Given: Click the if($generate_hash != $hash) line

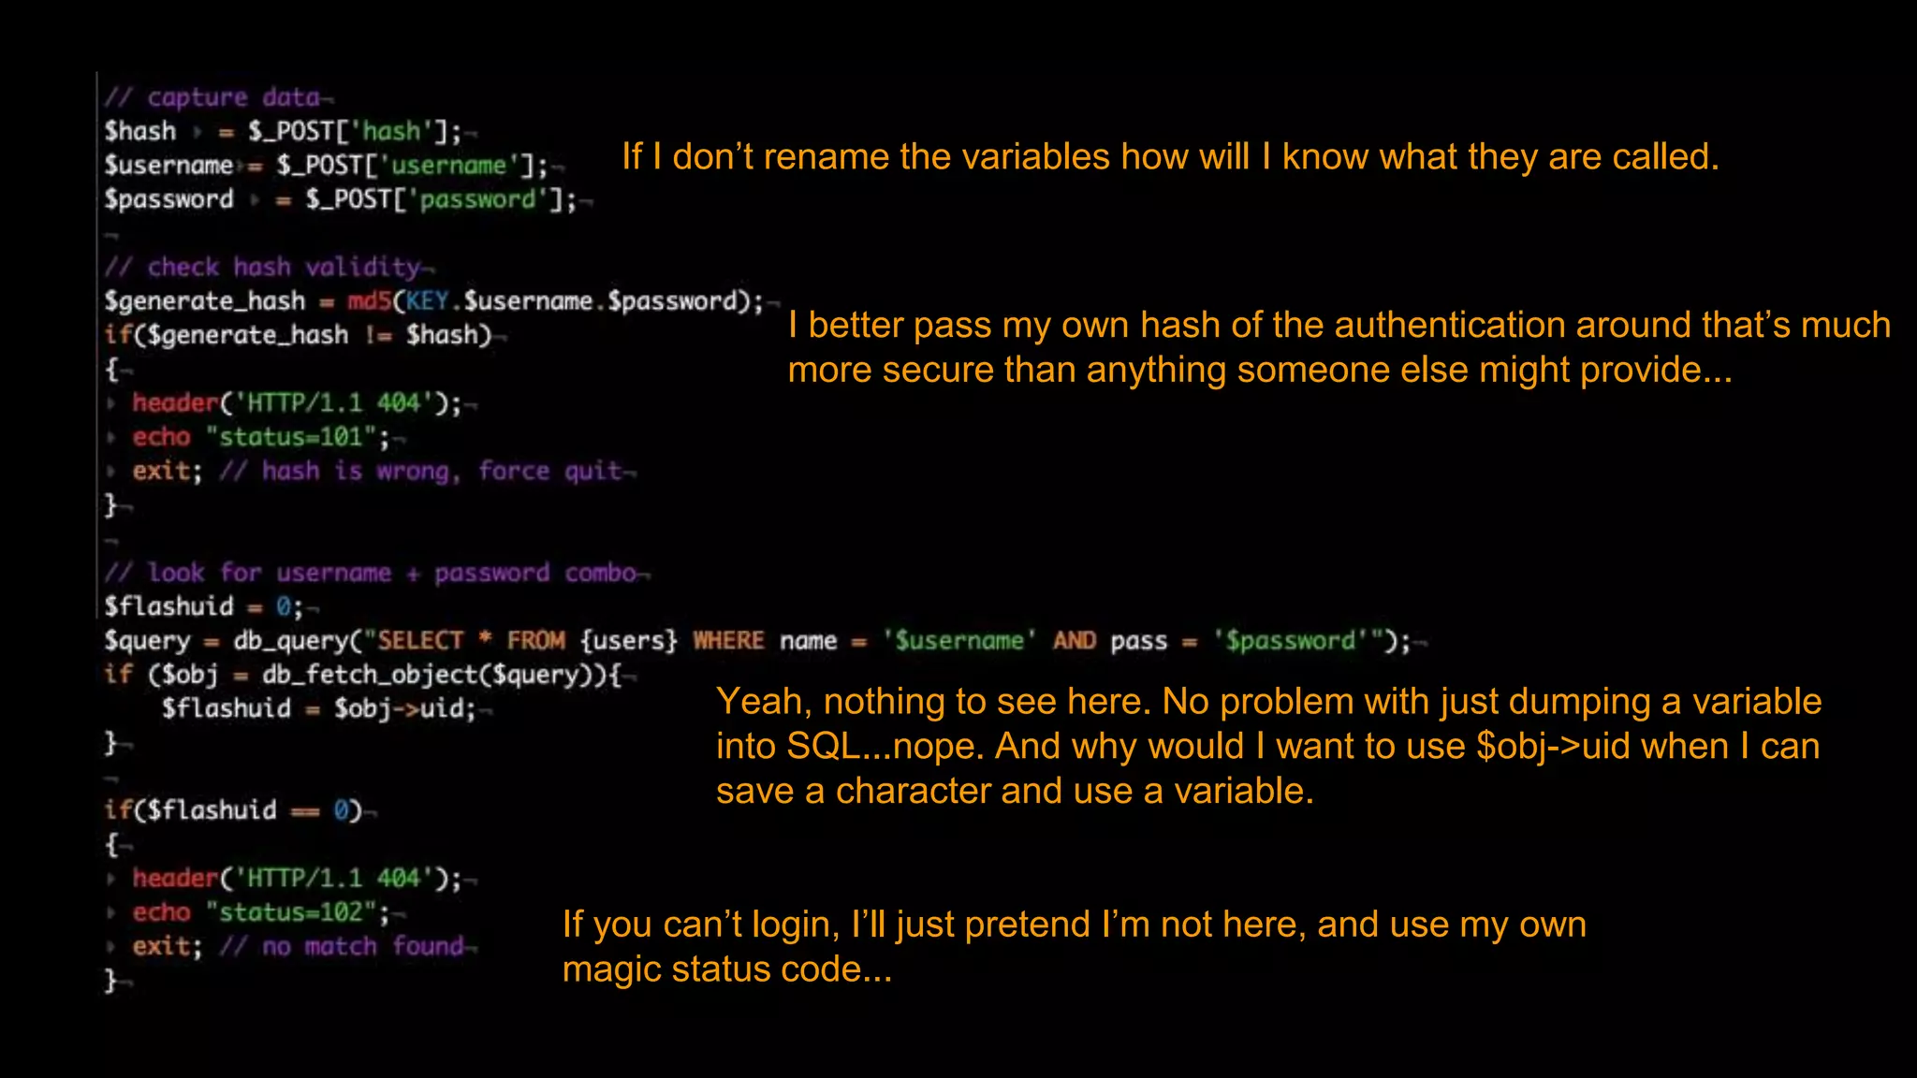Looking at the screenshot, I should tap(299, 335).
